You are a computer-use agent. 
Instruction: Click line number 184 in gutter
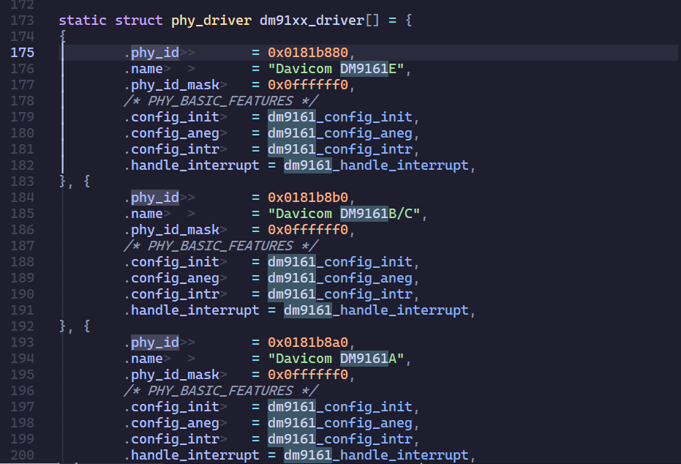pyautogui.click(x=22, y=198)
